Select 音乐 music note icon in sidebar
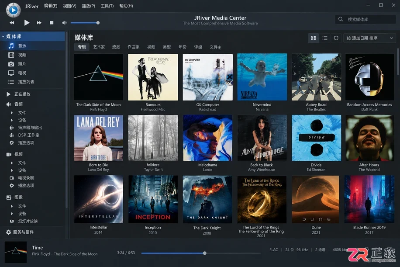 [x=11, y=46]
